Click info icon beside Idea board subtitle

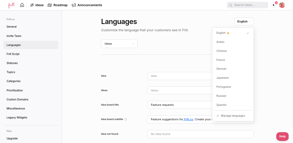(126, 119)
